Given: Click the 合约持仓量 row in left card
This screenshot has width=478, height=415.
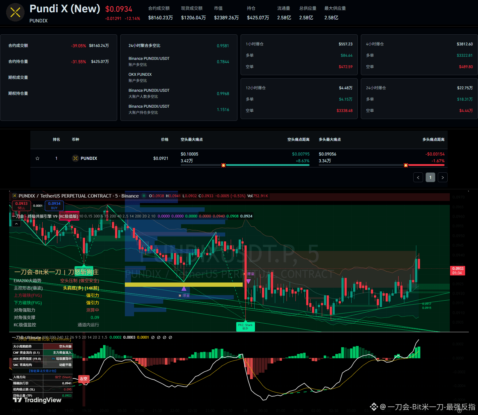Looking at the screenshot, I should tap(59, 62).
